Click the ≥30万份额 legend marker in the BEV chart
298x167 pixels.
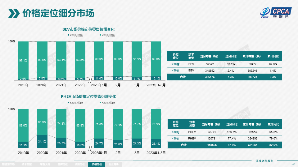(x=69, y=35)
